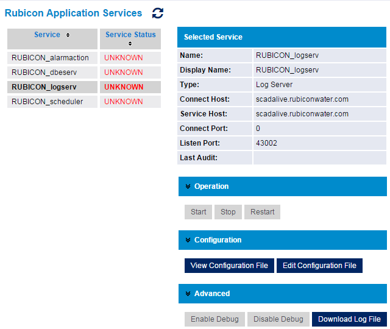Click the Configuration section title text

click(218, 240)
